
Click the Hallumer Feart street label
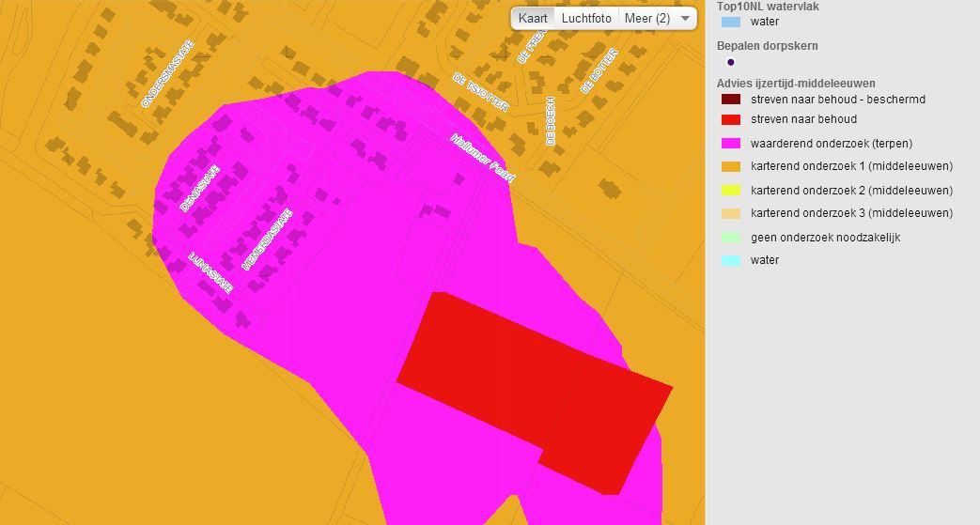point(482,158)
